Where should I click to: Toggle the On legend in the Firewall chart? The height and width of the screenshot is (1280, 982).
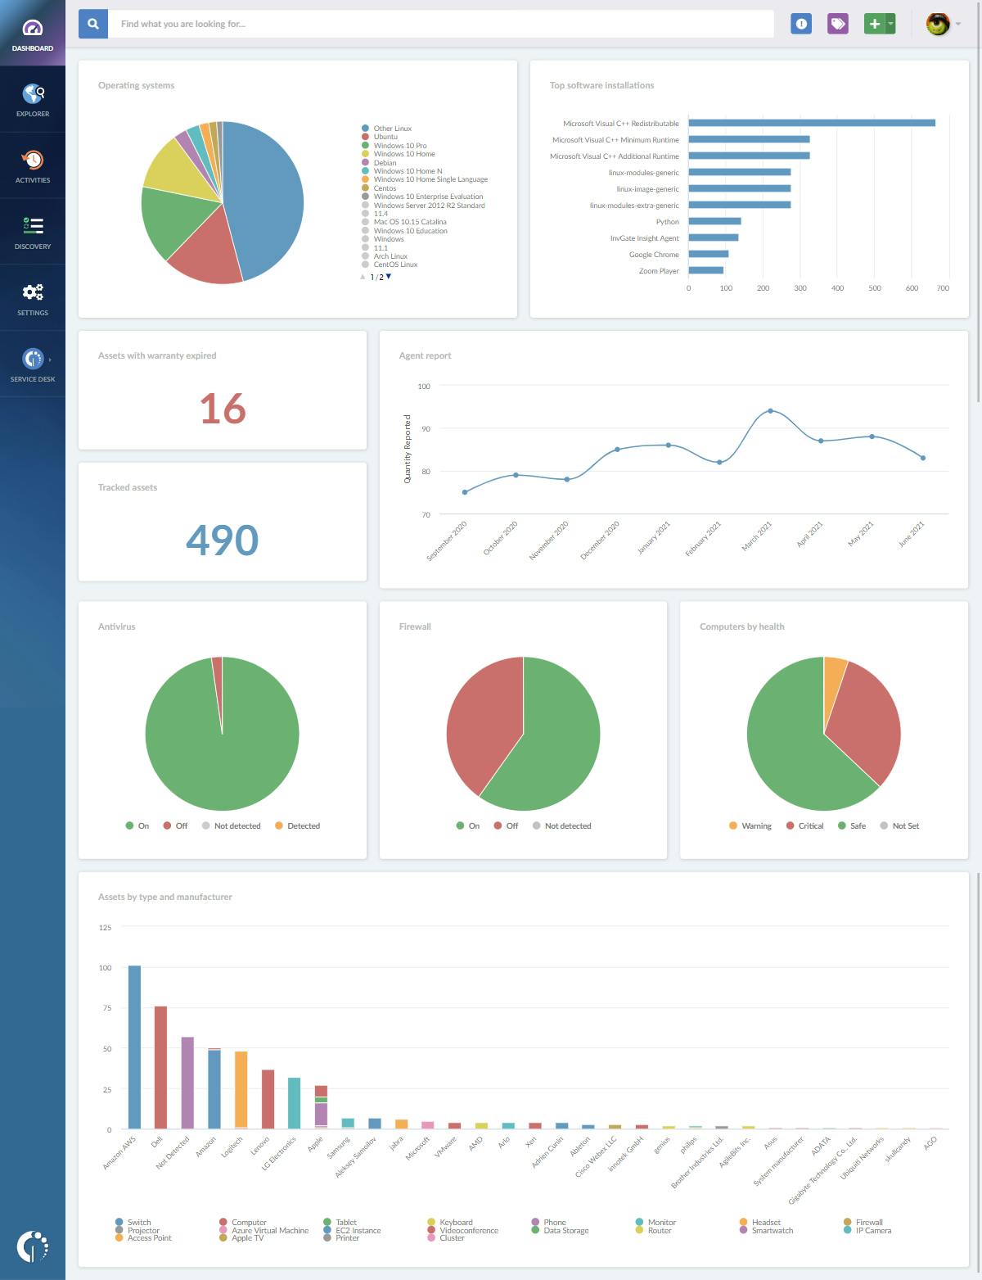469,825
